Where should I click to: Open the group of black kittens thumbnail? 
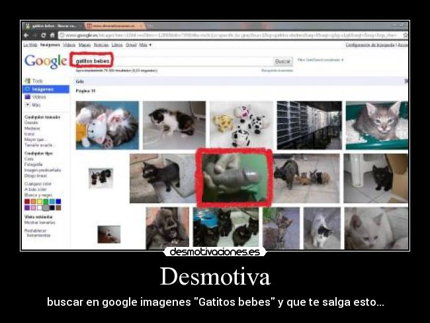point(226,228)
